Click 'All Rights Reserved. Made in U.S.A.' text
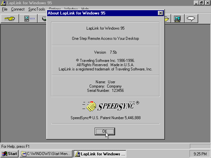This screenshot has width=211, height=158. coord(105,65)
